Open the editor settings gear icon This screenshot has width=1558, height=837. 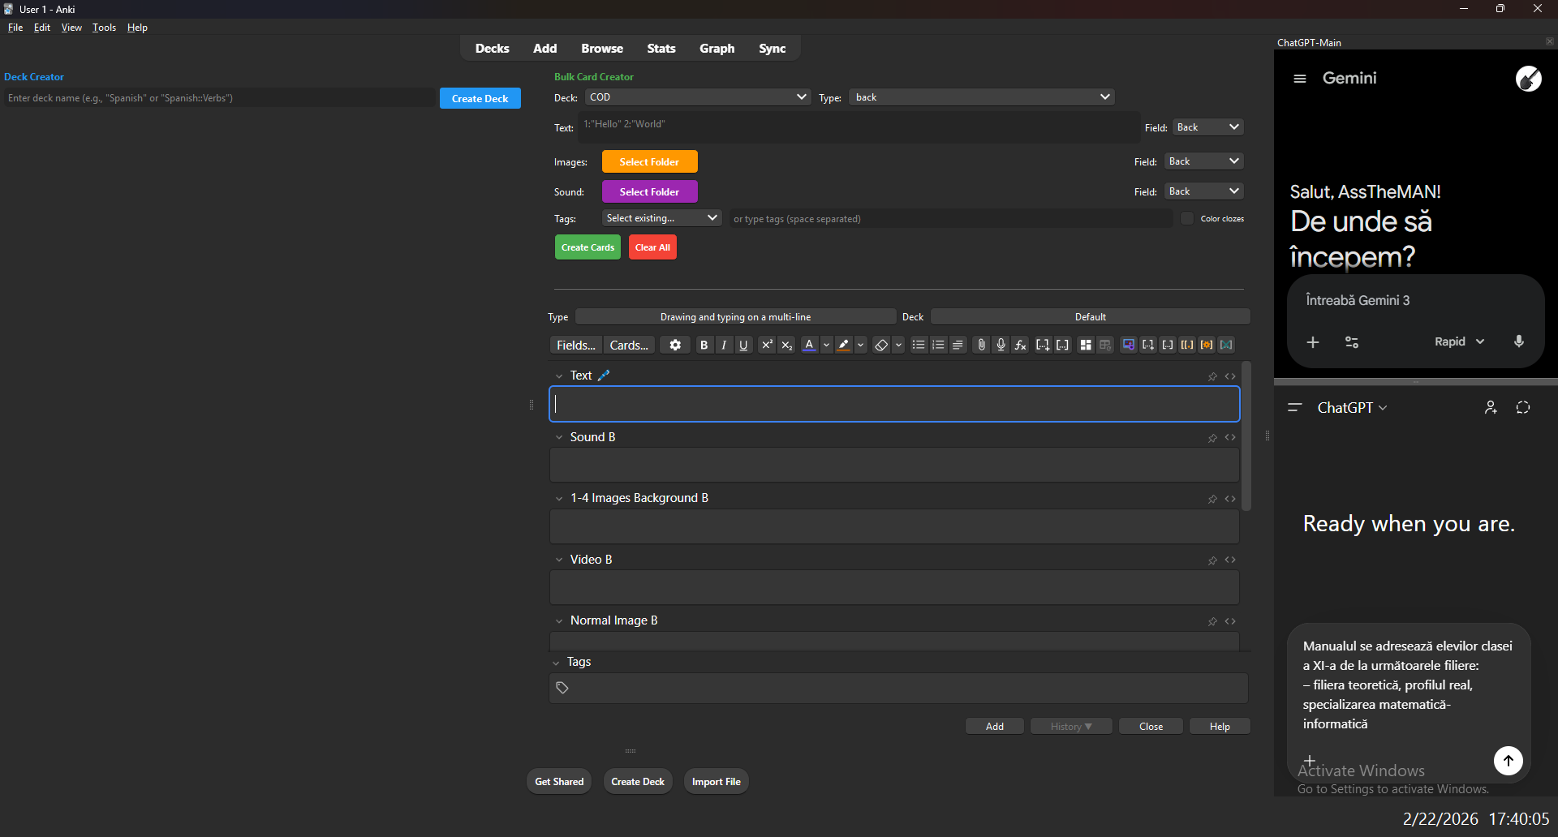tap(674, 345)
